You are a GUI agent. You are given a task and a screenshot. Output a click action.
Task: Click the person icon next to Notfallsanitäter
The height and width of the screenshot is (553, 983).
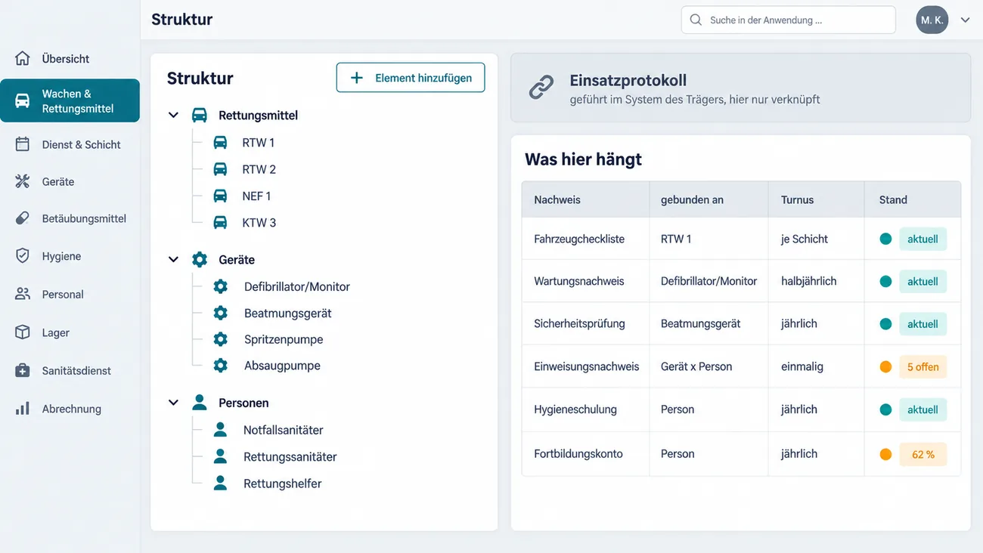click(x=220, y=430)
